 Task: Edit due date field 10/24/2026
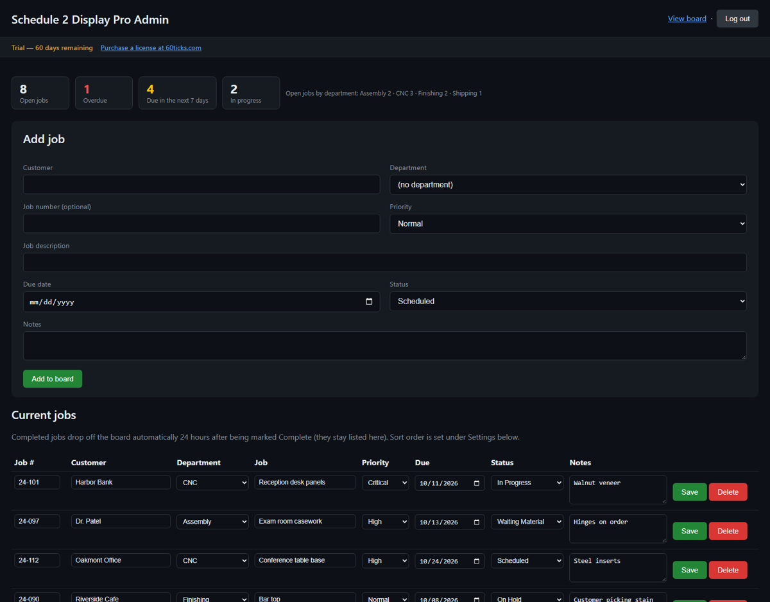pyautogui.click(x=450, y=561)
